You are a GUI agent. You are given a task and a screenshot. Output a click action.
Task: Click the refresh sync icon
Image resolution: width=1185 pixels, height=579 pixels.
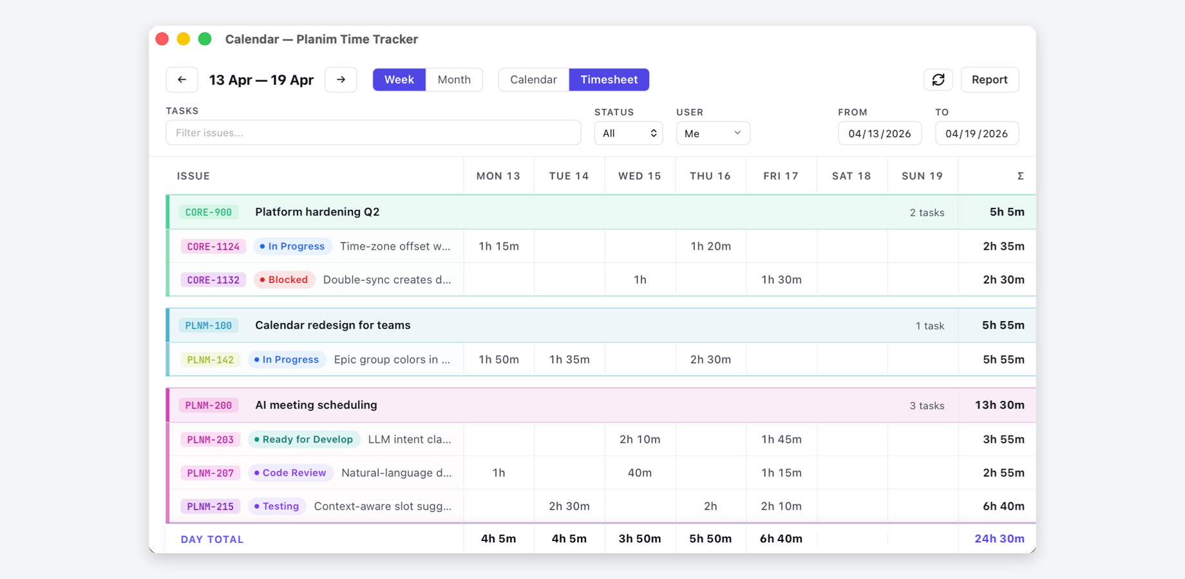938,80
